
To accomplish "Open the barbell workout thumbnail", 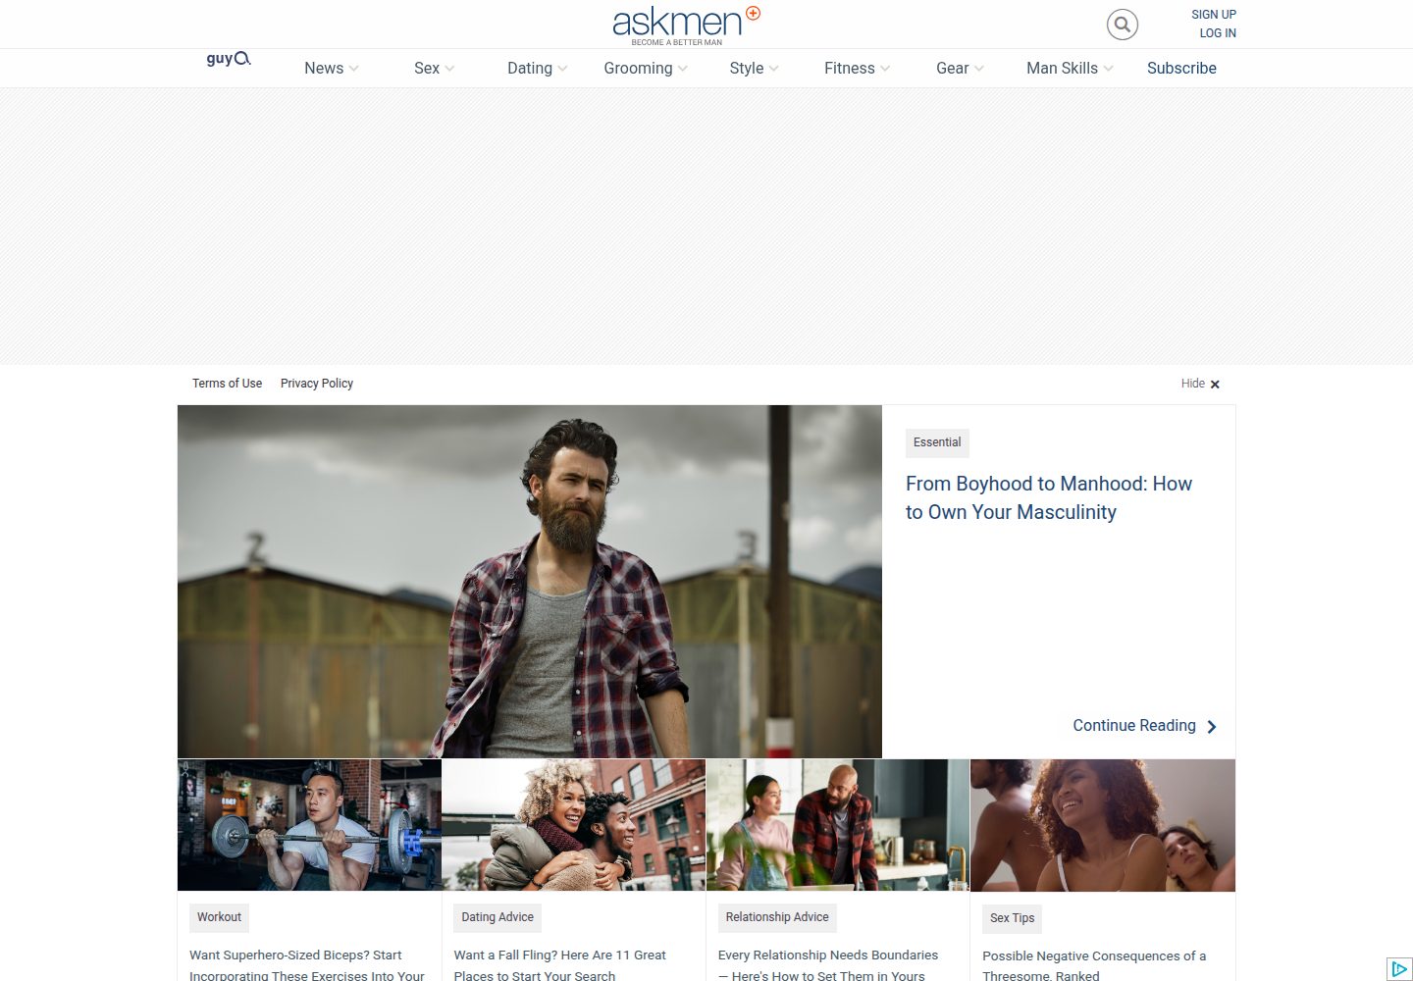I will (309, 825).
